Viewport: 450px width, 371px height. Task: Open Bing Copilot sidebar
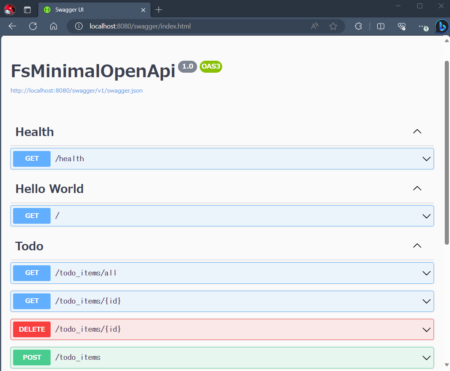pos(442,26)
